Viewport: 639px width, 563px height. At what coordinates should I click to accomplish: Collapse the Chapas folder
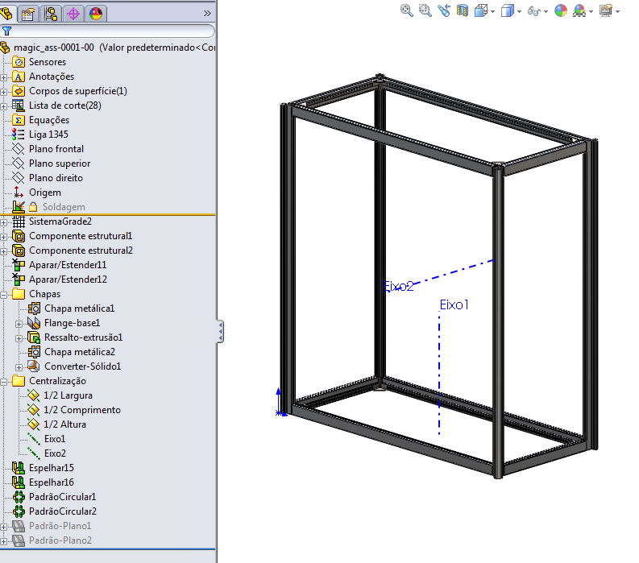pyautogui.click(x=4, y=295)
